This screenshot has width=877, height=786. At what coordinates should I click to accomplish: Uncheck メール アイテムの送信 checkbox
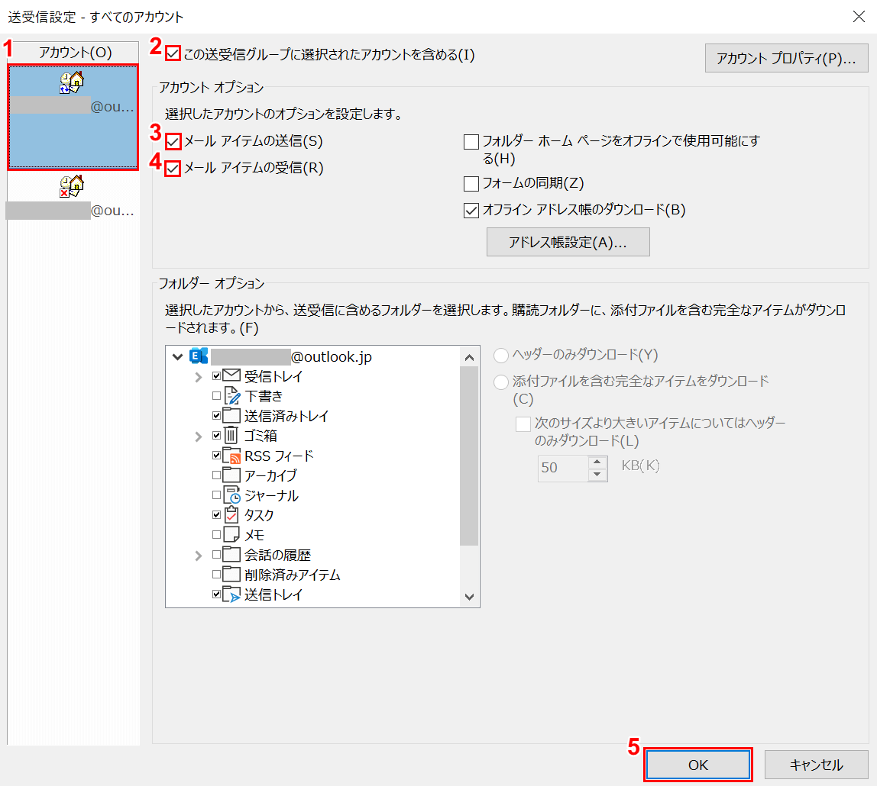coord(173,141)
